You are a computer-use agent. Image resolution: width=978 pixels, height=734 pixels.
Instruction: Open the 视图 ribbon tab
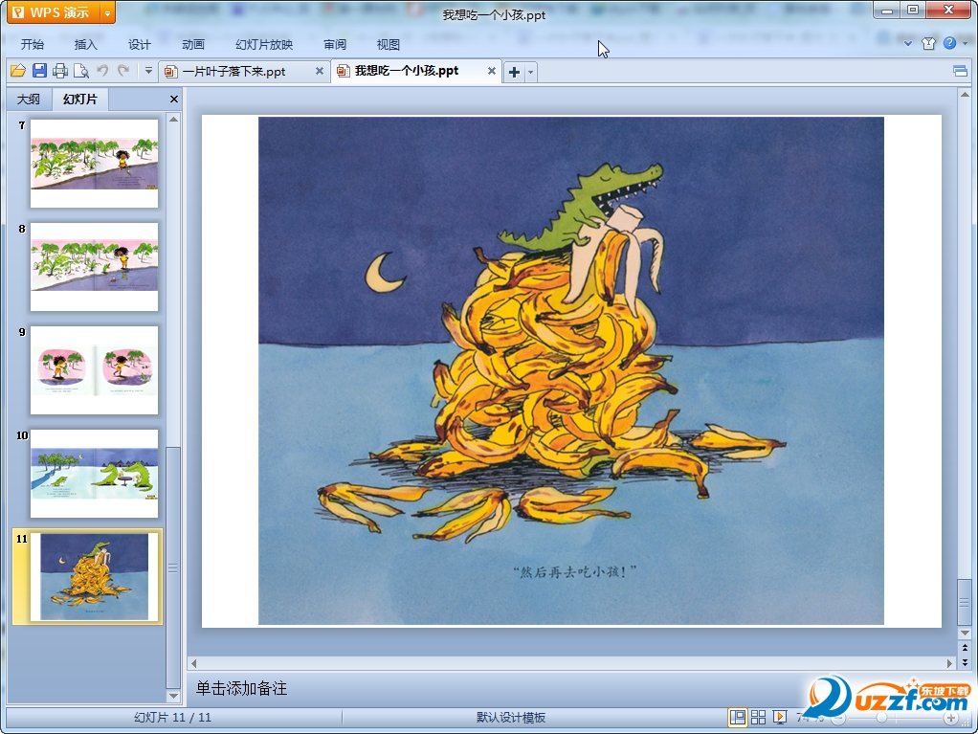388,44
